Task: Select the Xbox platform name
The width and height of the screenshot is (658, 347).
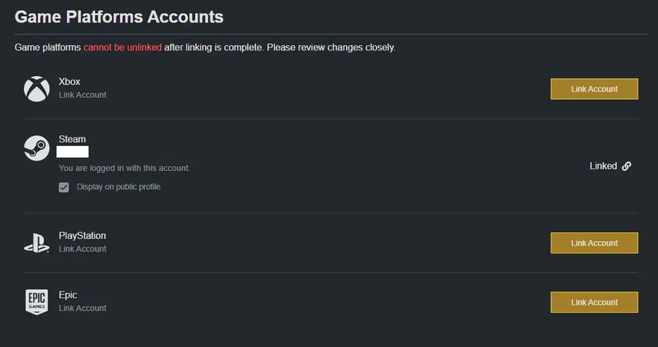Action: click(x=69, y=82)
